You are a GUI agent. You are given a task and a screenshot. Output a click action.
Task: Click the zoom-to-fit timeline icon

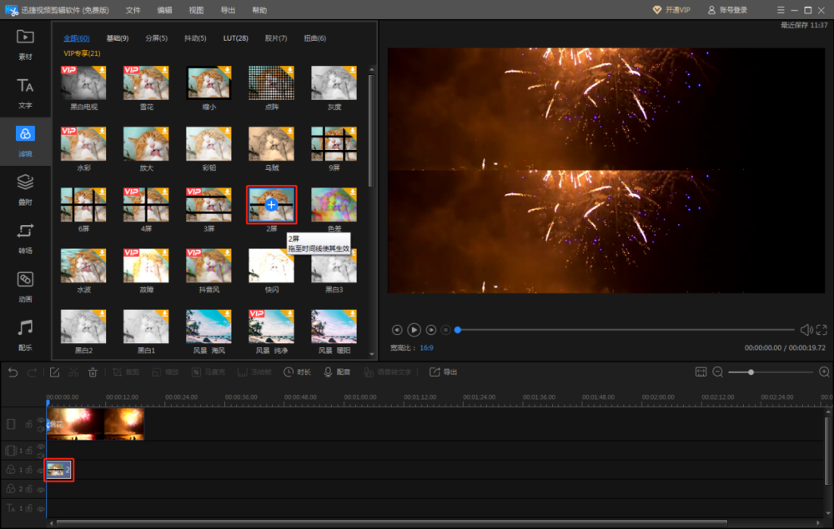(x=701, y=372)
